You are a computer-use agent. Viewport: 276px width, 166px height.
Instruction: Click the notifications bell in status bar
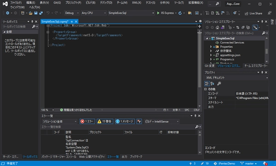pyautogui.click(x=265, y=164)
